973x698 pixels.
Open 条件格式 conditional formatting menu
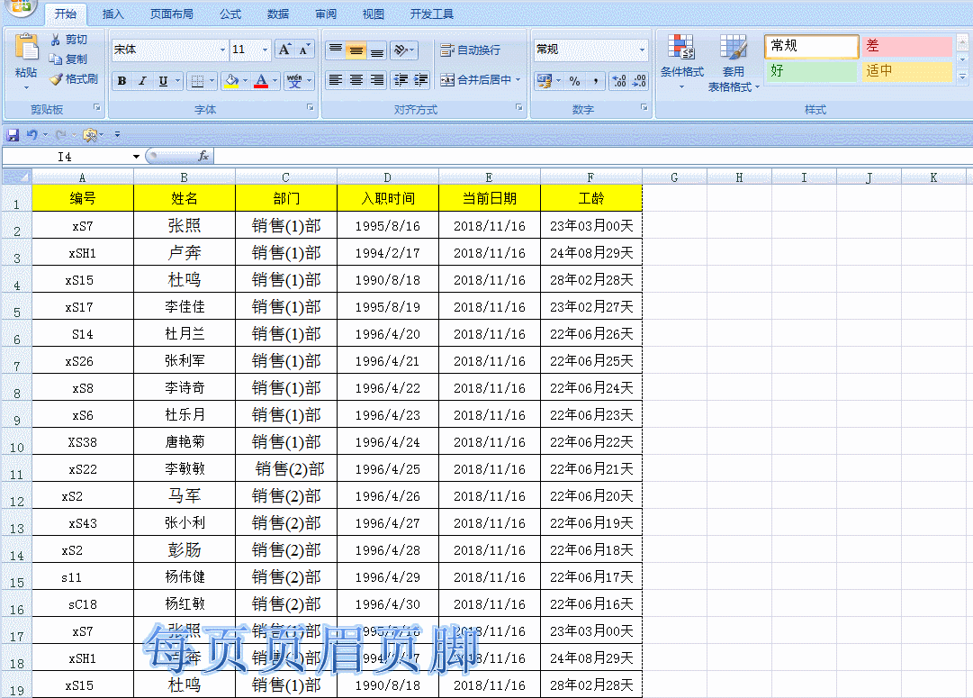[x=682, y=62]
